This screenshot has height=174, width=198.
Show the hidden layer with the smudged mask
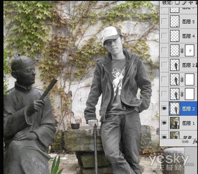click(x=164, y=51)
